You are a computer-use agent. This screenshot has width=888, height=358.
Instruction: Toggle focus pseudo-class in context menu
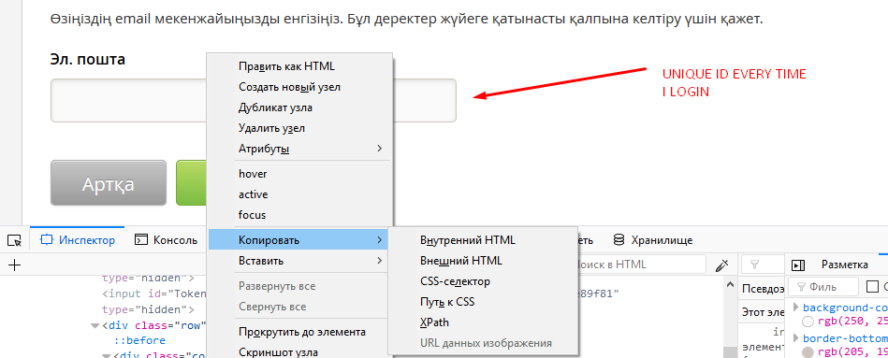(x=300, y=215)
